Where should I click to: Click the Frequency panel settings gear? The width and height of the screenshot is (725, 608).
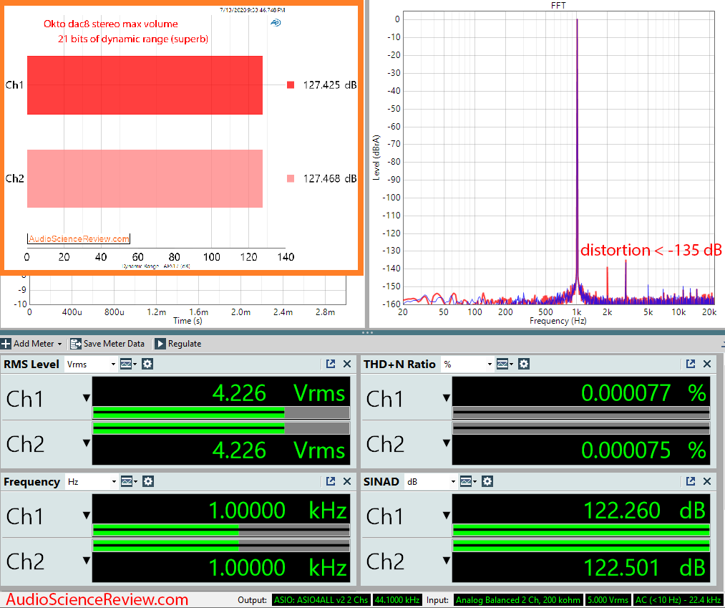click(x=147, y=481)
